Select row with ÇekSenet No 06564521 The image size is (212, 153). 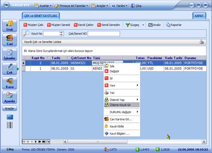[114, 63]
